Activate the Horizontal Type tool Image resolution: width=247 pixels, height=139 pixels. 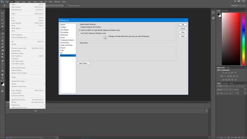[3, 64]
